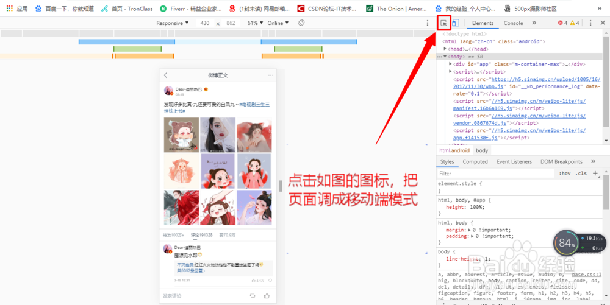Viewport: 610px width, 305px height.
Task: Click the 发表评论 comment input
Action: [172, 296]
